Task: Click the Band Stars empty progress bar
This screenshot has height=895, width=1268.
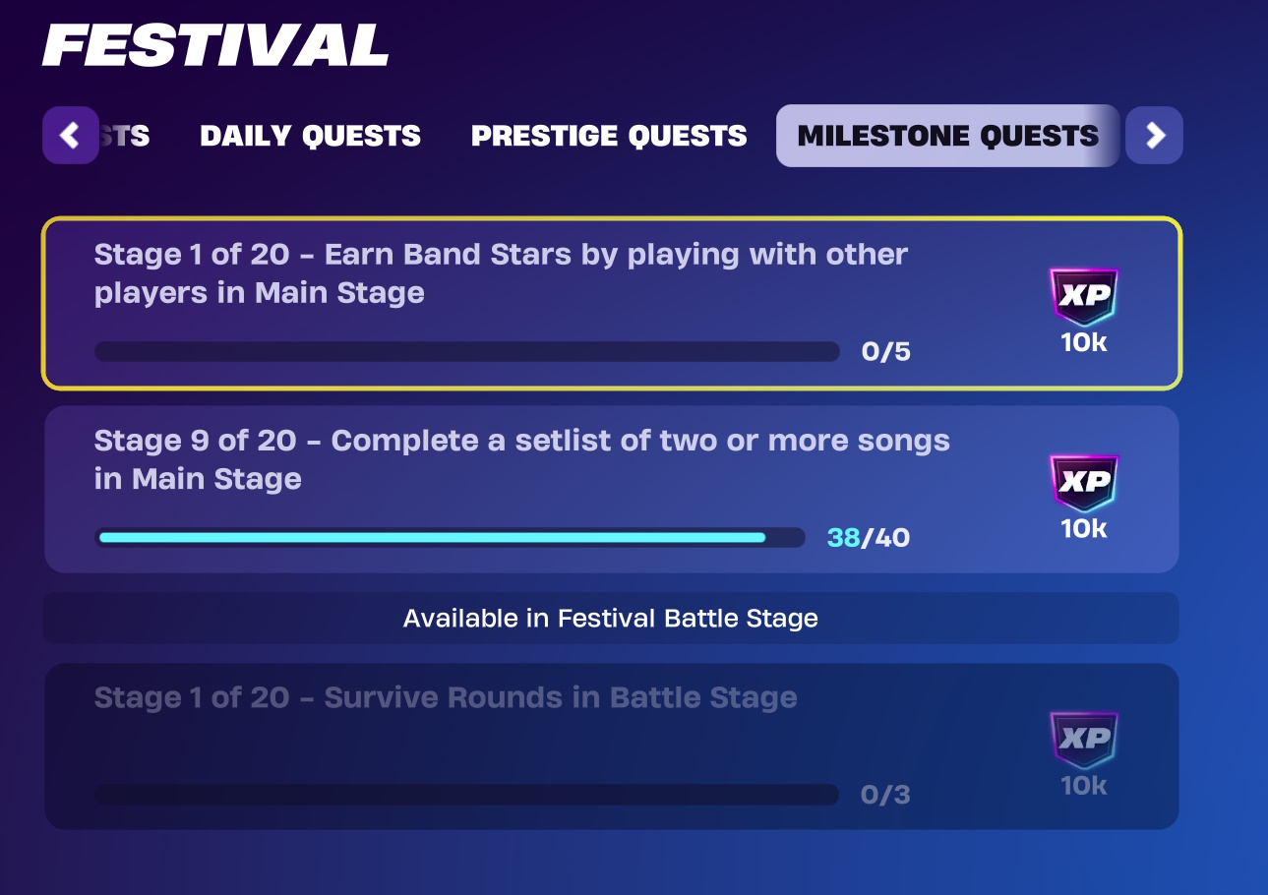Action: click(x=467, y=352)
